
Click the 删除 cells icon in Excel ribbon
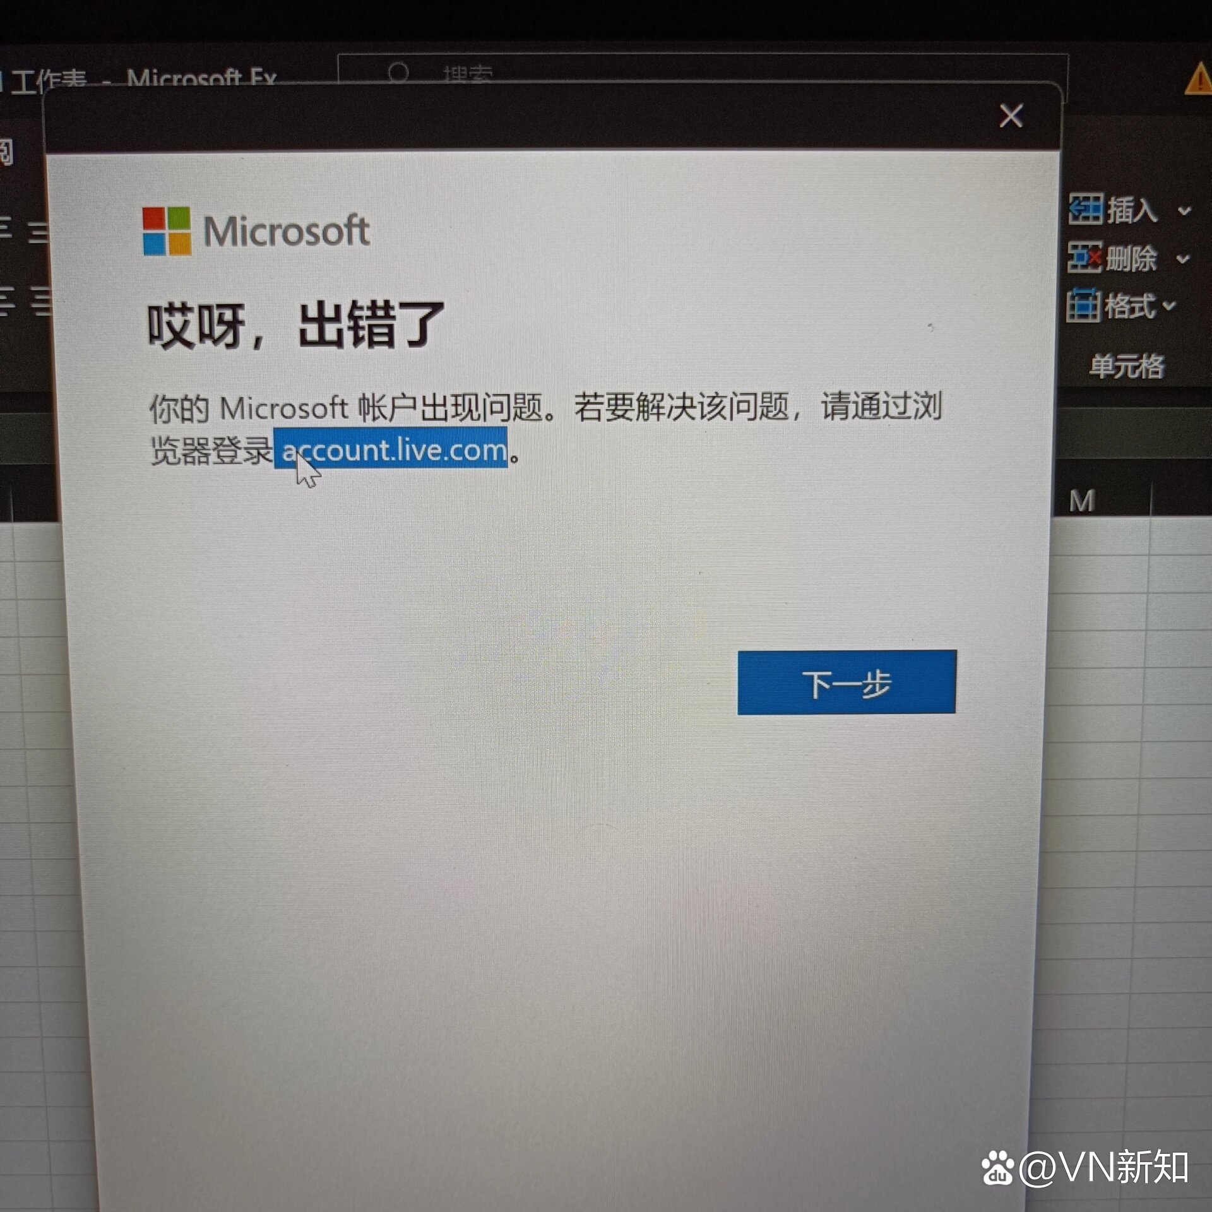click(1085, 257)
